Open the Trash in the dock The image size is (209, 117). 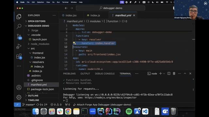point(173,111)
